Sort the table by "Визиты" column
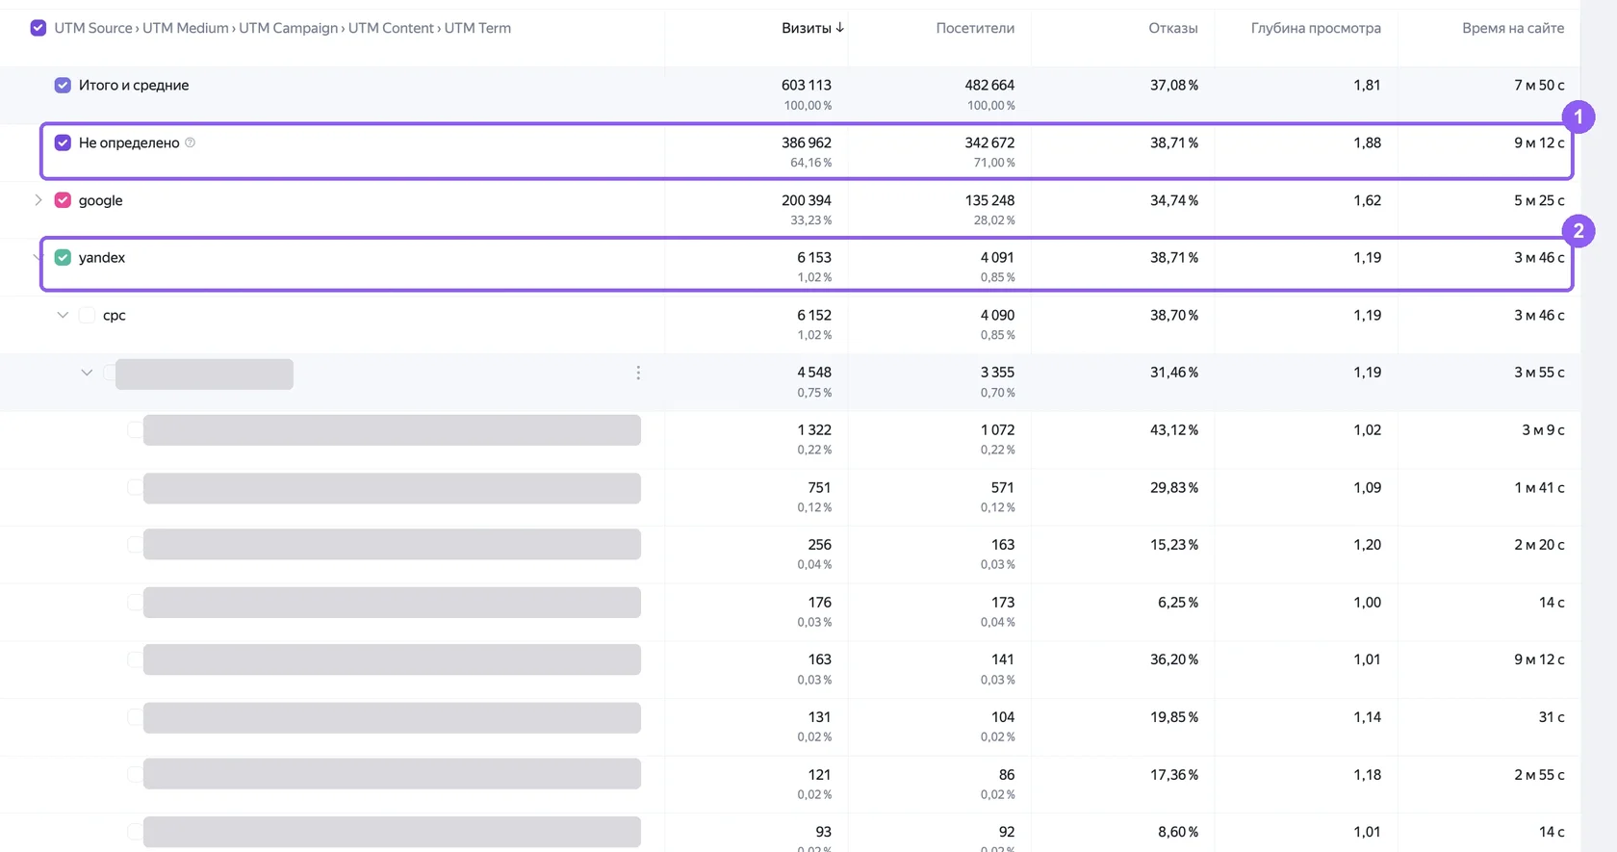This screenshot has height=852, width=1617. pyautogui.click(x=807, y=28)
